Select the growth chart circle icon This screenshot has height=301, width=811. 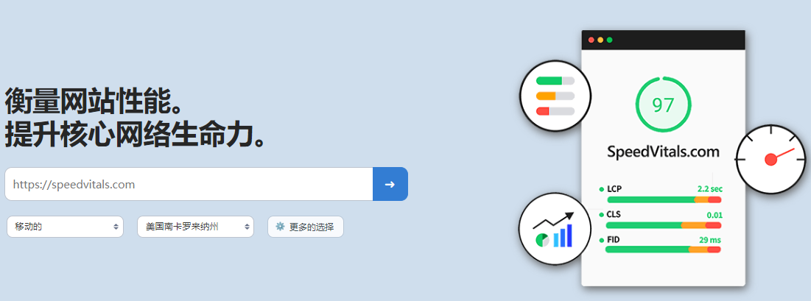(x=554, y=229)
